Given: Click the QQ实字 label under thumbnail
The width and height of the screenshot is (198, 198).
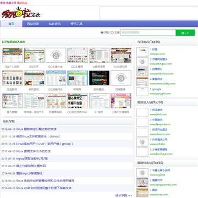Looking at the screenshot, I should pyautogui.click(x=34, y=67).
